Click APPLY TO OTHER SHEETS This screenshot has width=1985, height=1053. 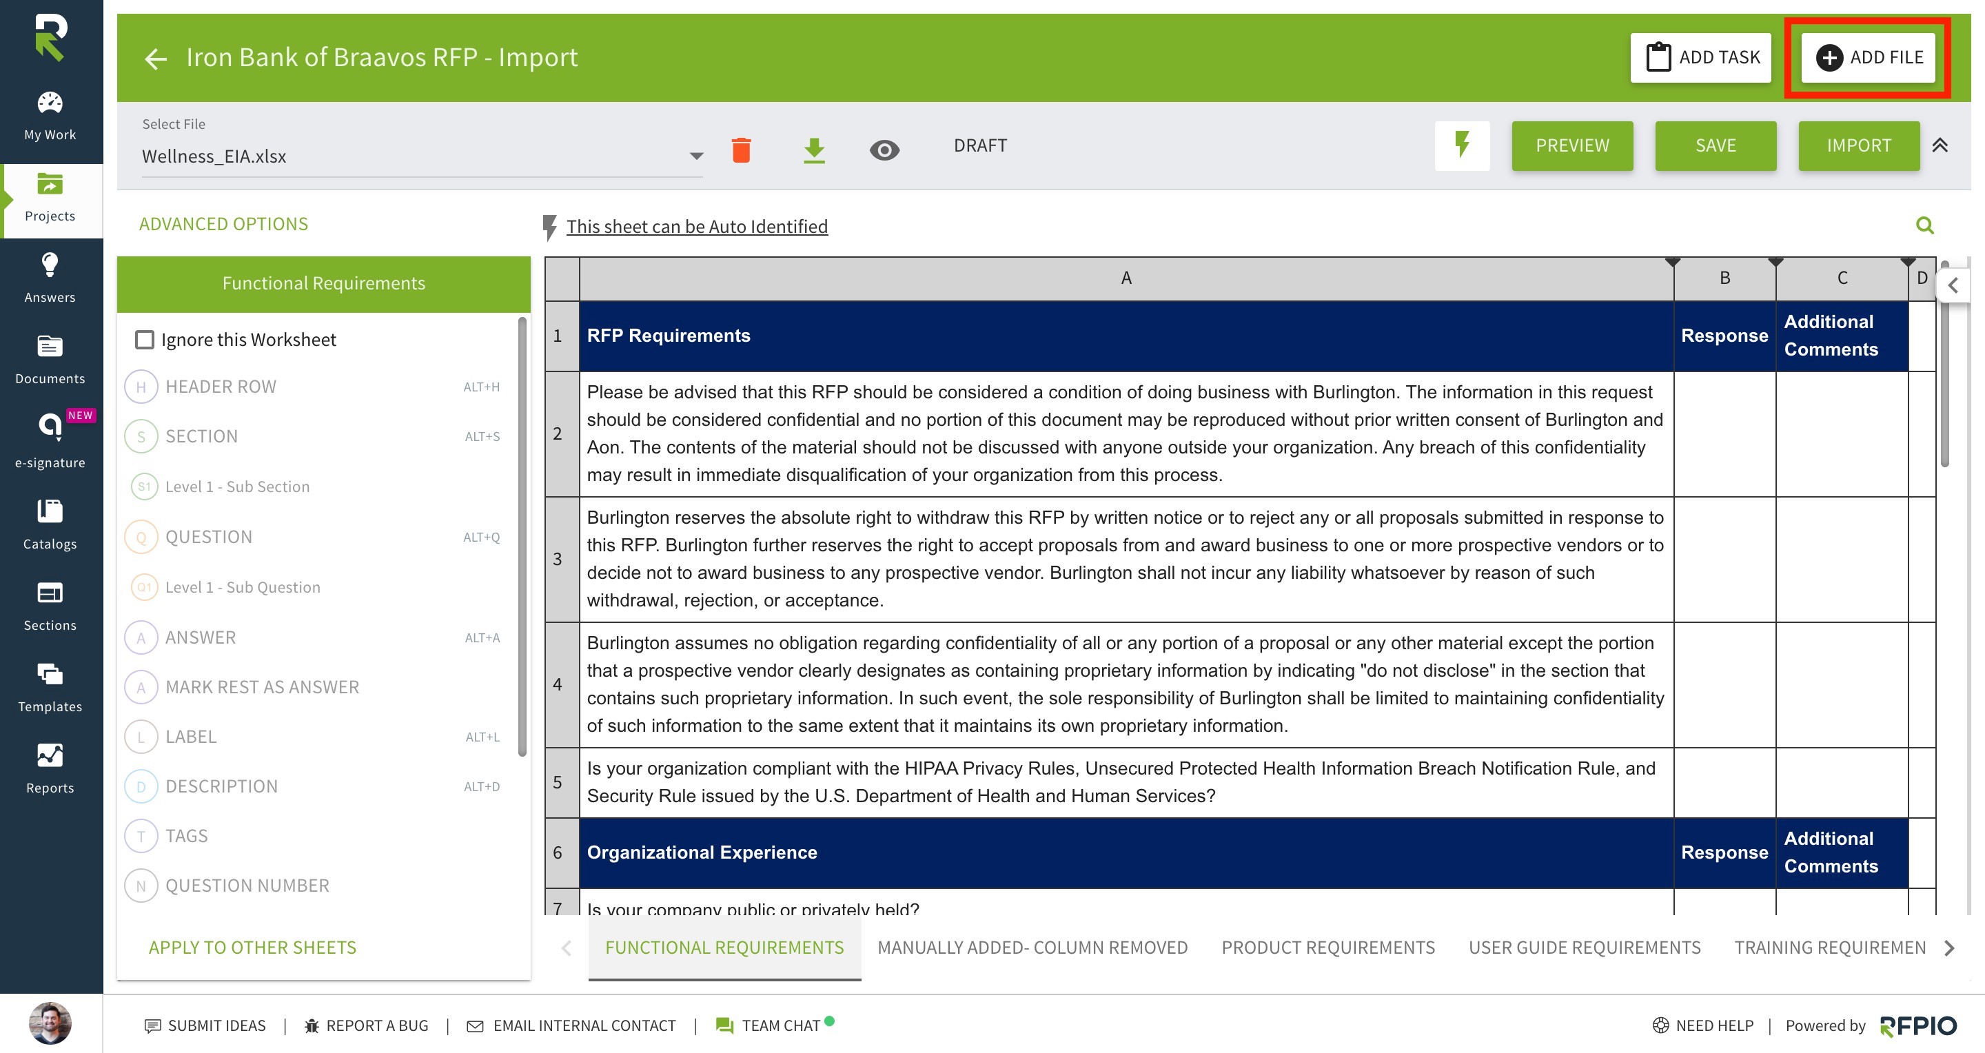252,948
